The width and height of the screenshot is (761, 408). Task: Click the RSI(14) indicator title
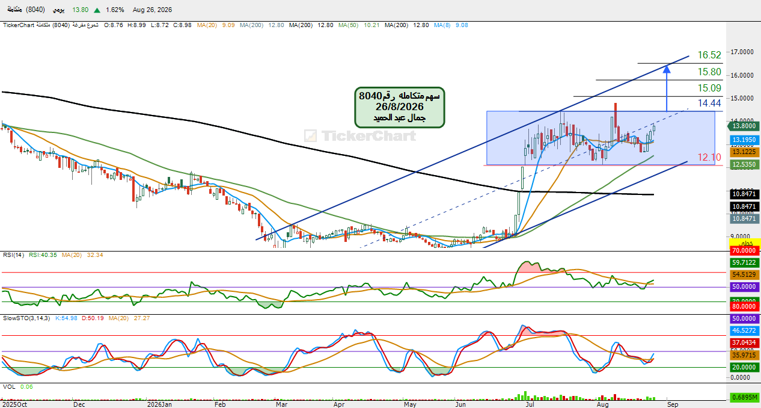[14, 255]
